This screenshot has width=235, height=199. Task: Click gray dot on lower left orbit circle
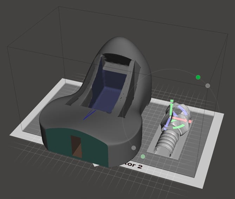pos(133,148)
